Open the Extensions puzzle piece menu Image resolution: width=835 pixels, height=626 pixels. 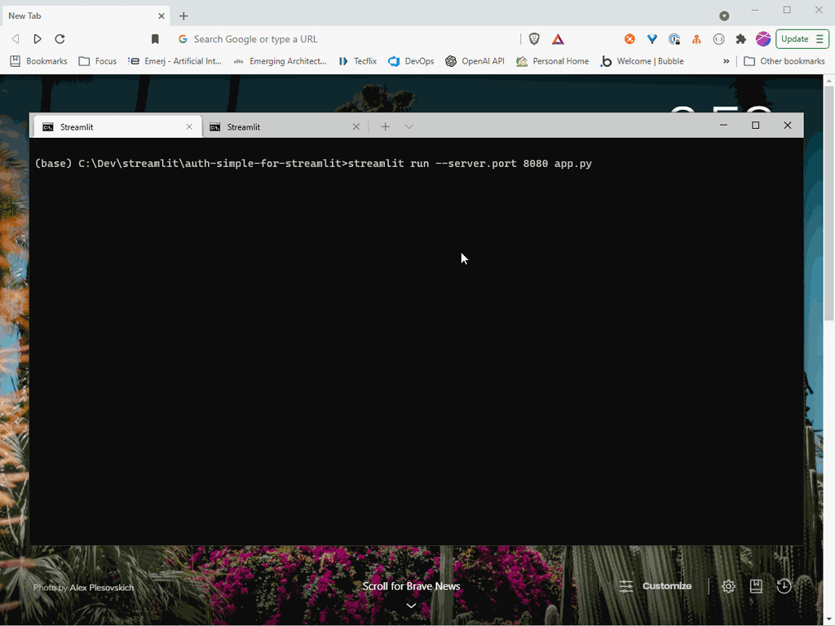pyautogui.click(x=740, y=38)
